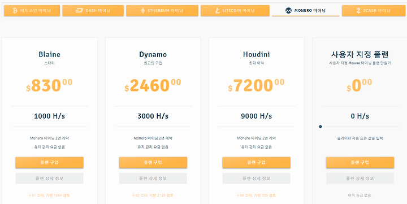The width and height of the screenshot is (407, 204).
Task: Click the 사용자 지정 플랜 title
Action: [x=360, y=54]
